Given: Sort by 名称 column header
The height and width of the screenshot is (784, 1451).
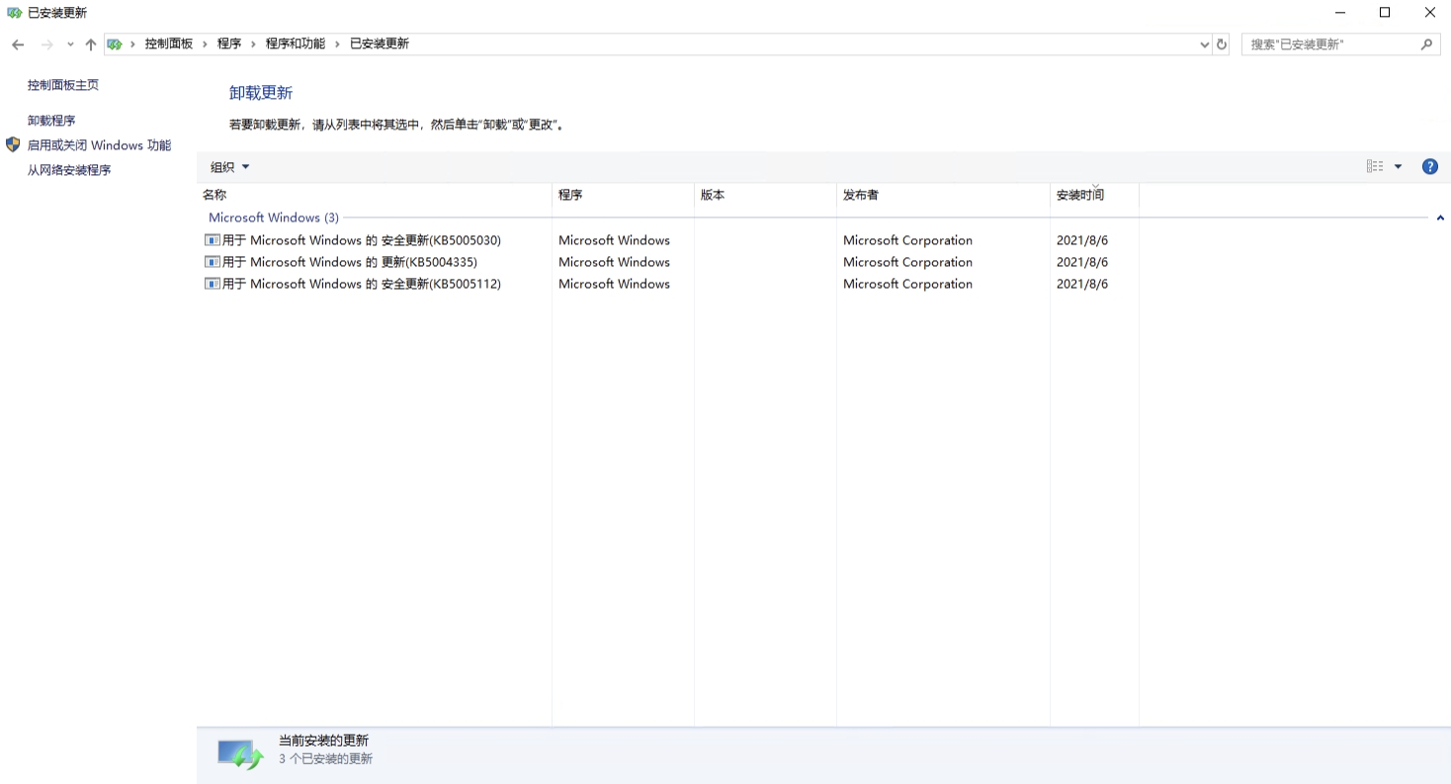Looking at the screenshot, I should point(374,195).
